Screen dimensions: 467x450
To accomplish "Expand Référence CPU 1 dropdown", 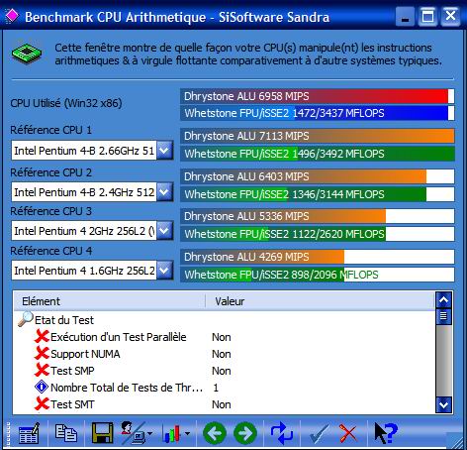I will [164, 151].
